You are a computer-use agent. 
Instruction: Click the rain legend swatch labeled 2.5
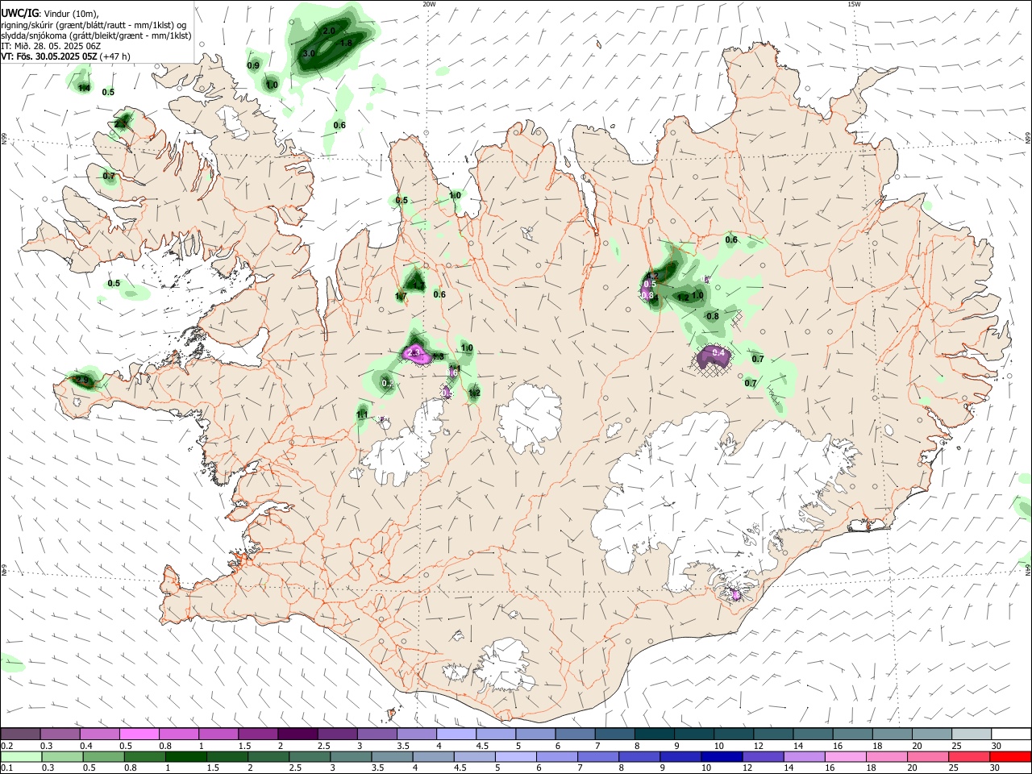point(309,756)
